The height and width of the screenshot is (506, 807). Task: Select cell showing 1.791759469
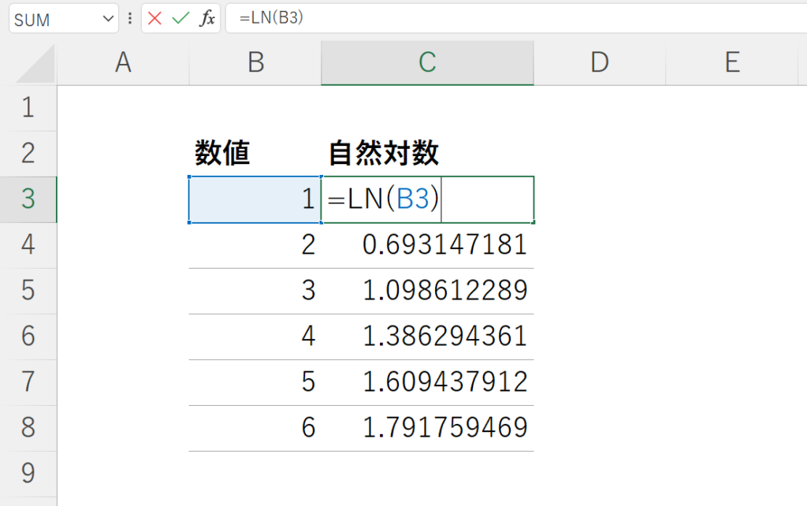coord(428,428)
